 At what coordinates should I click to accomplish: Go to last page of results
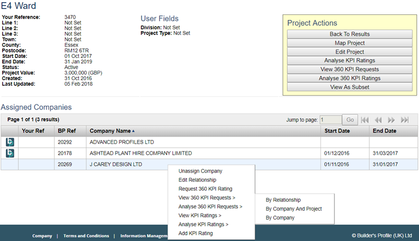[405, 120]
